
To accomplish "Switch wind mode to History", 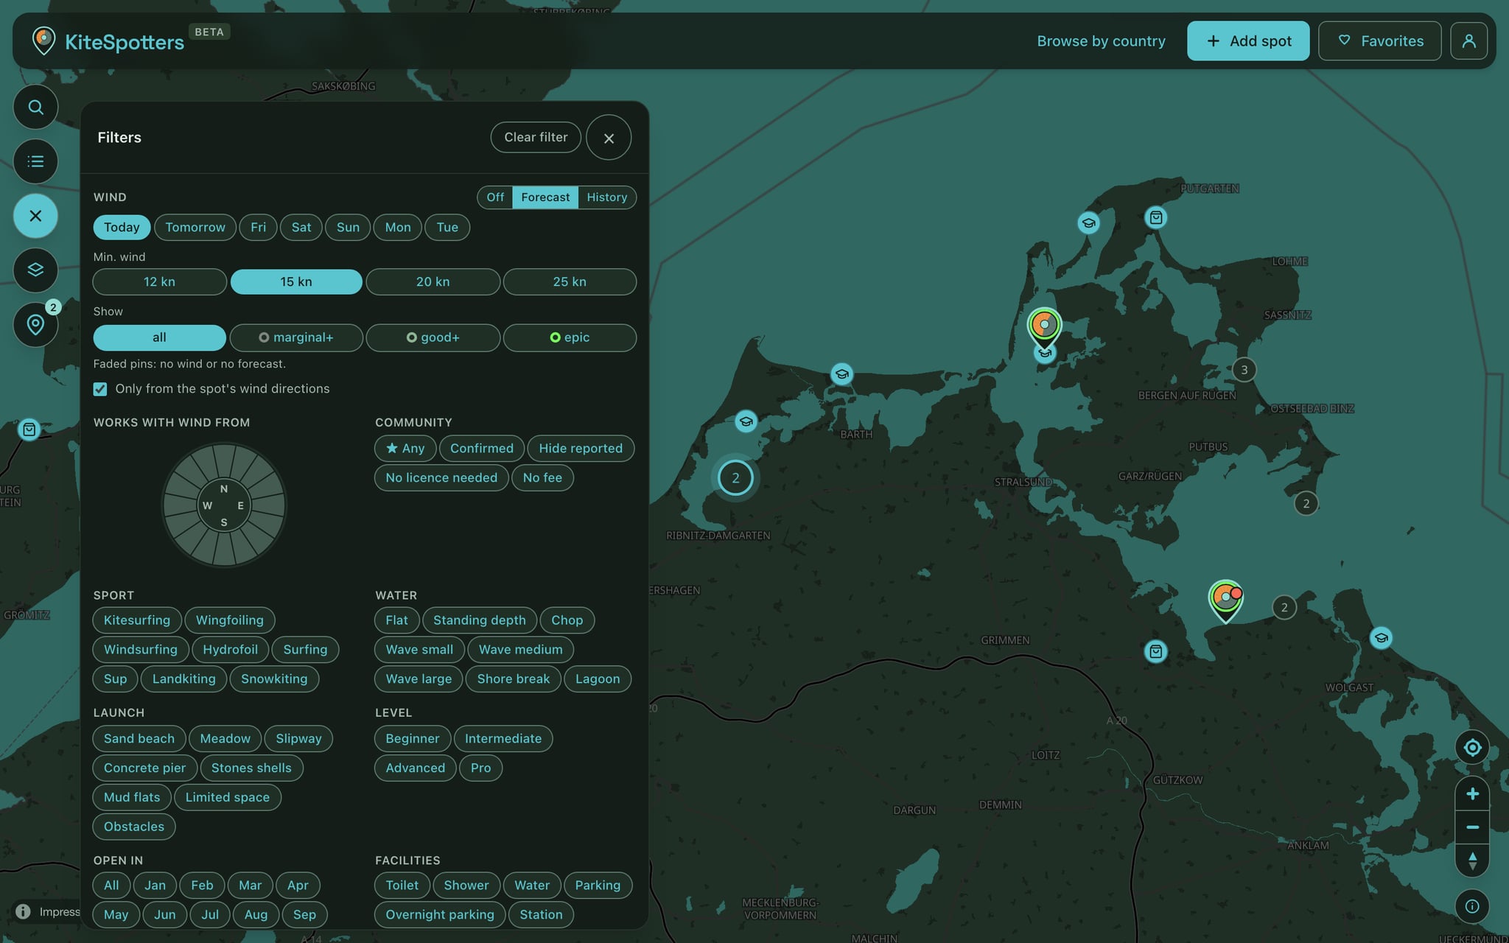I will pyautogui.click(x=607, y=197).
